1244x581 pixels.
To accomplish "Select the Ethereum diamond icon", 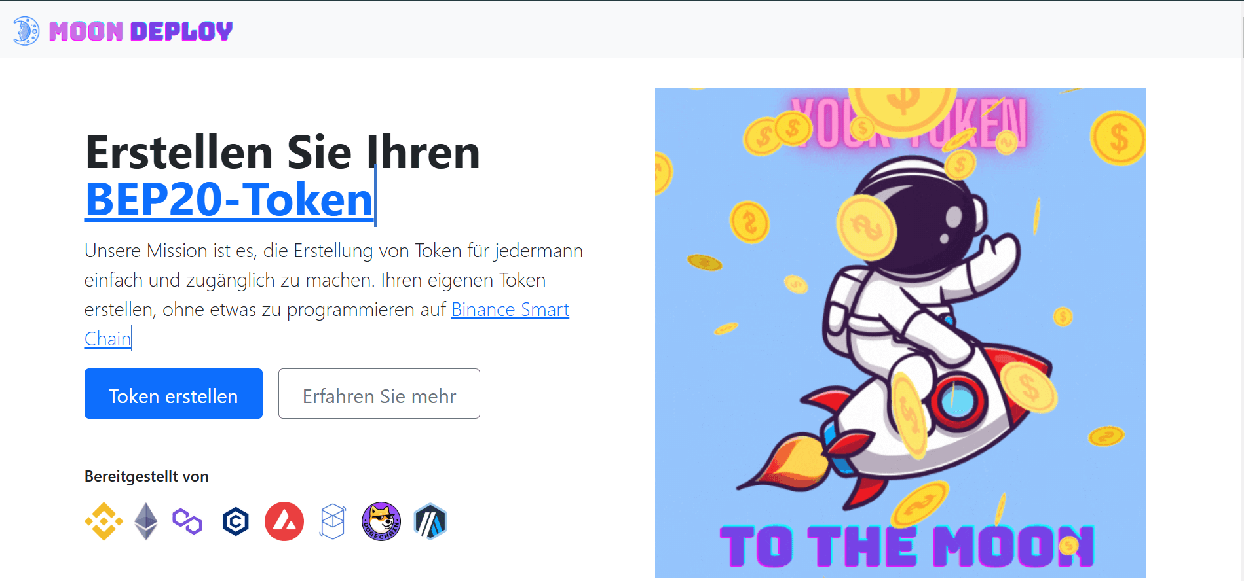I will coord(146,521).
